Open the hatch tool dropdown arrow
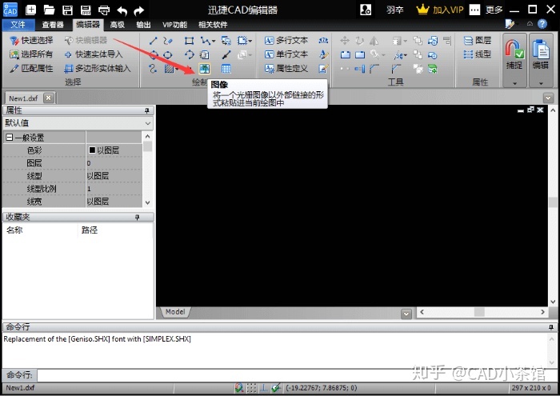The height and width of the screenshot is (396, 560). [x=177, y=69]
